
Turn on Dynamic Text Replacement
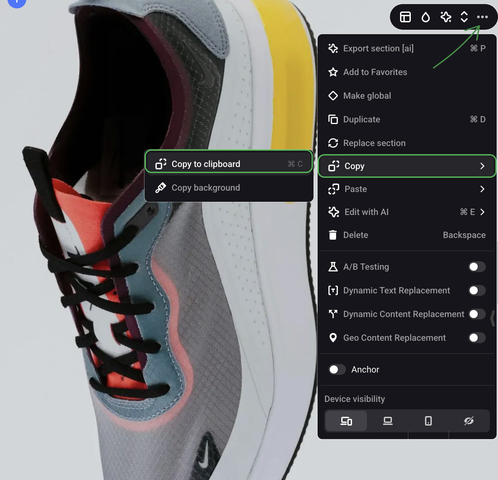477,290
